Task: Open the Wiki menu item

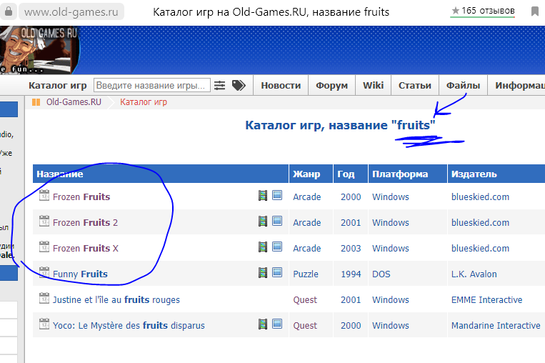Action: (374, 86)
